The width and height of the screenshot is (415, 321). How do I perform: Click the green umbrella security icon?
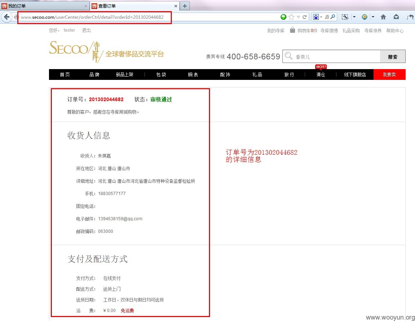284,17
